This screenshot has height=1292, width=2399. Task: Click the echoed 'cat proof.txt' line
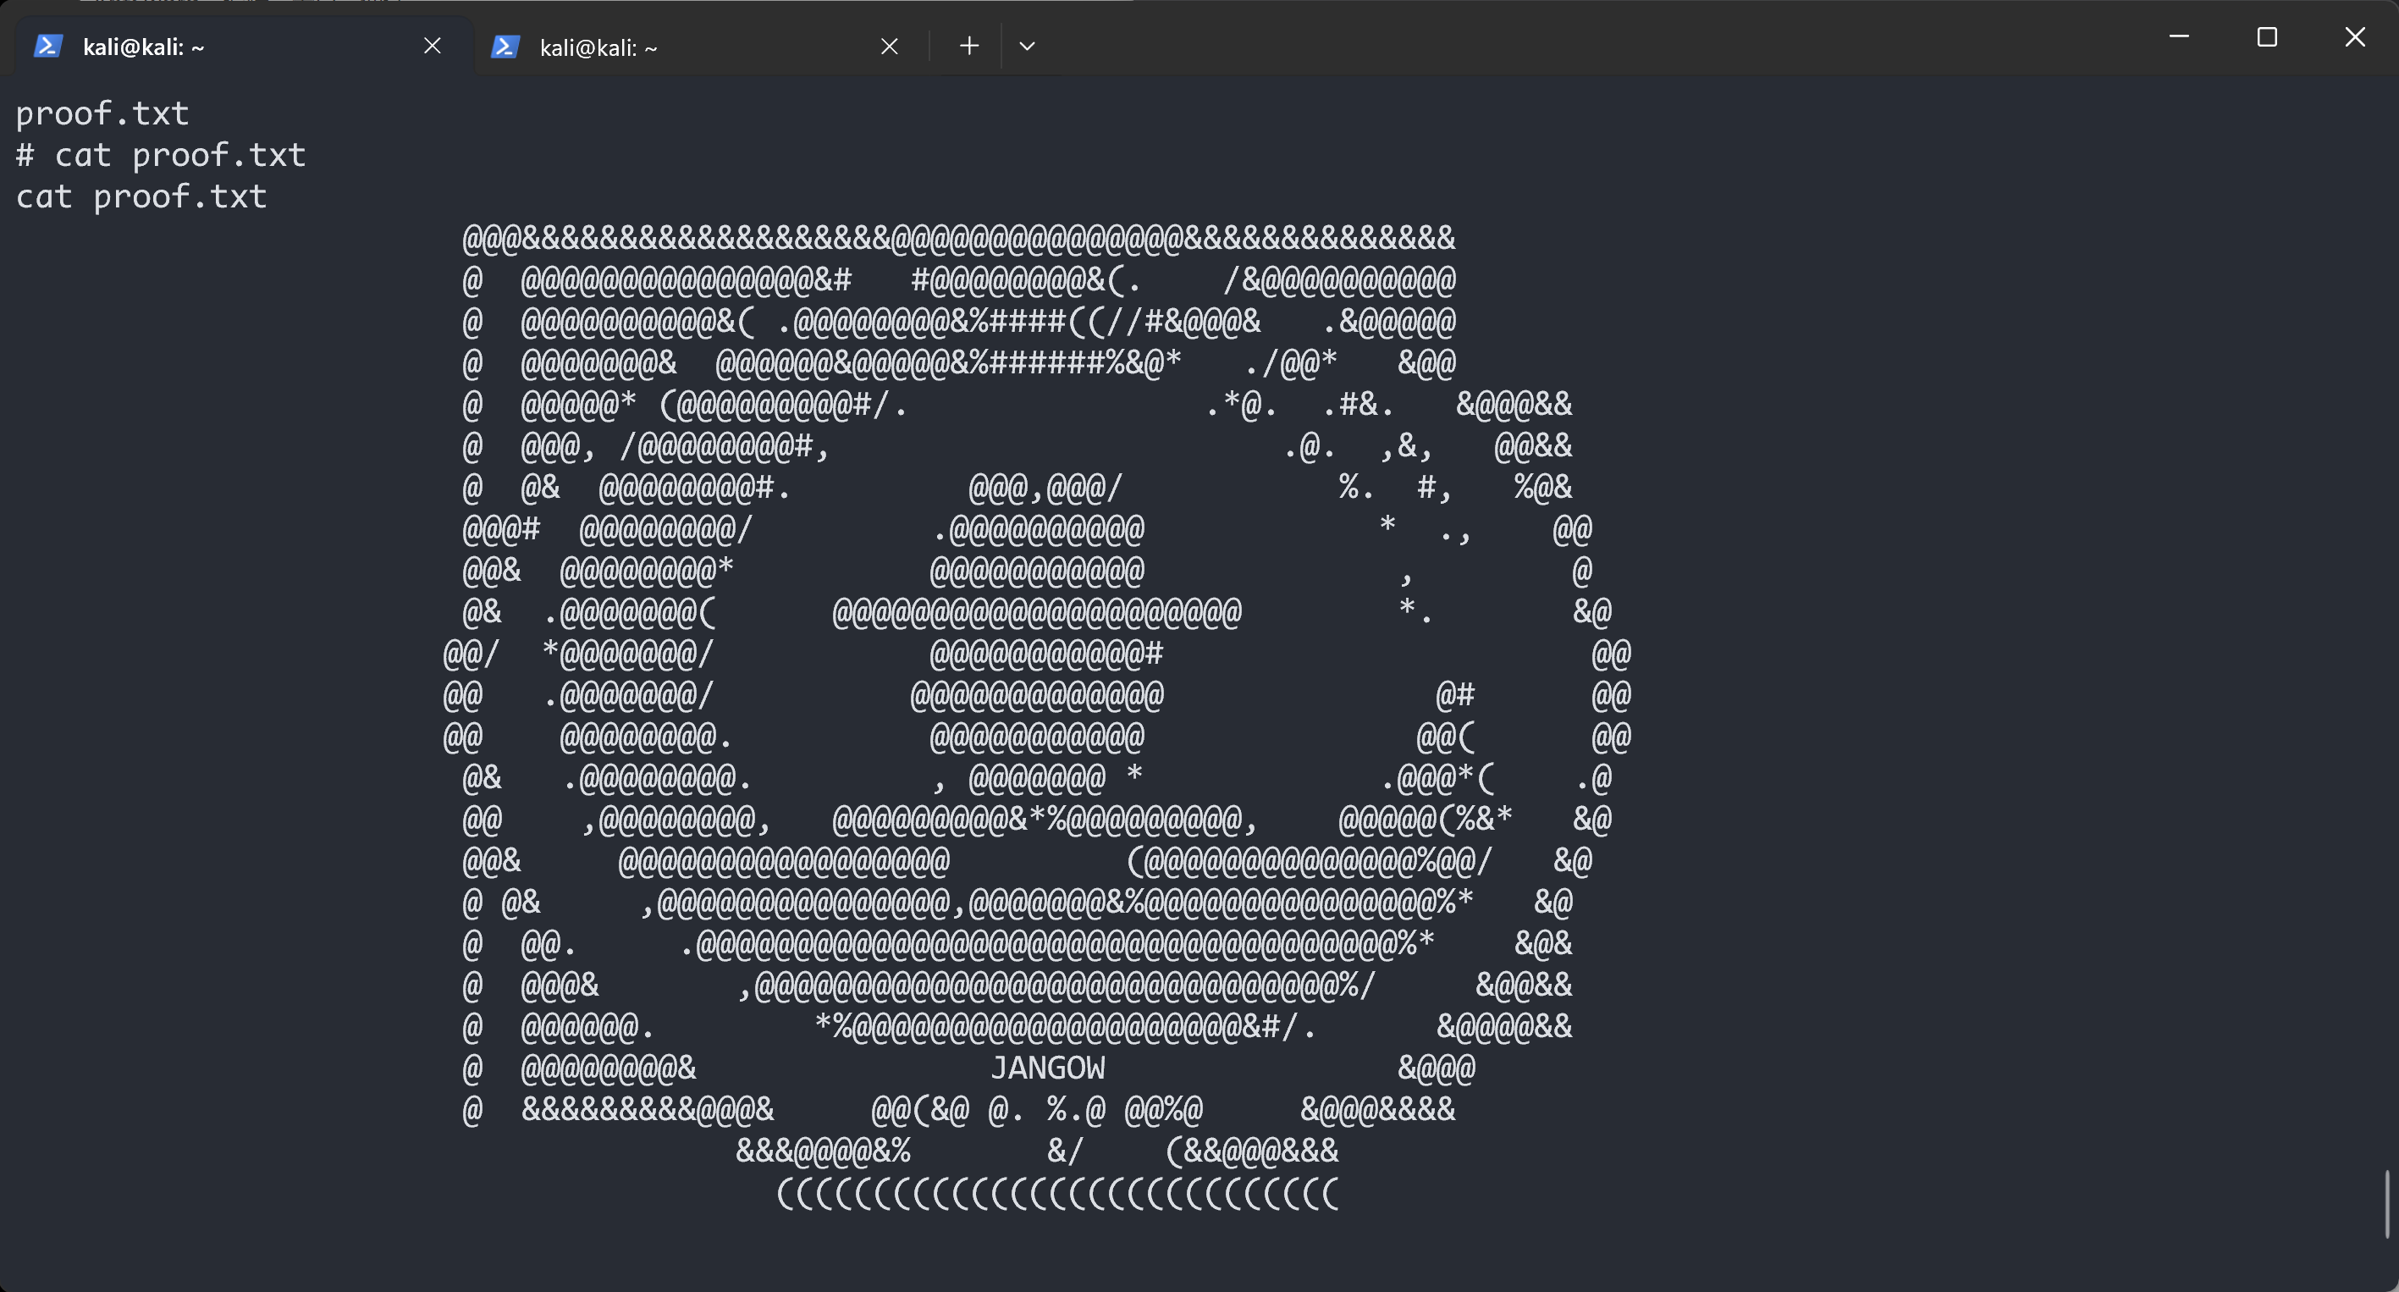coord(141,196)
